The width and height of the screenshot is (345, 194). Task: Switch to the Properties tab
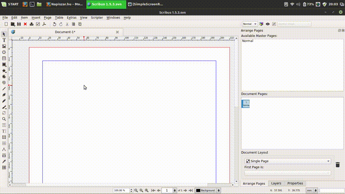click(295, 184)
